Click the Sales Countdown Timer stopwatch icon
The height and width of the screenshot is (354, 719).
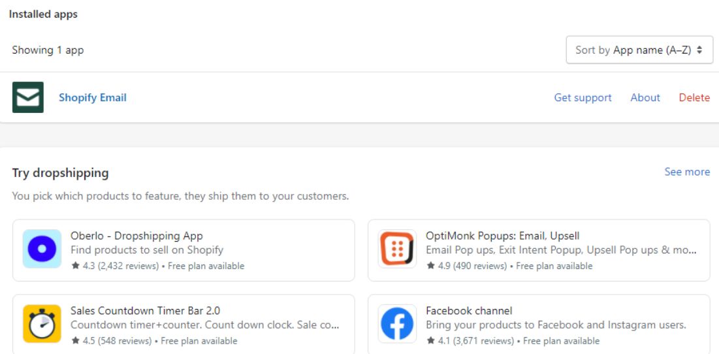point(42,324)
